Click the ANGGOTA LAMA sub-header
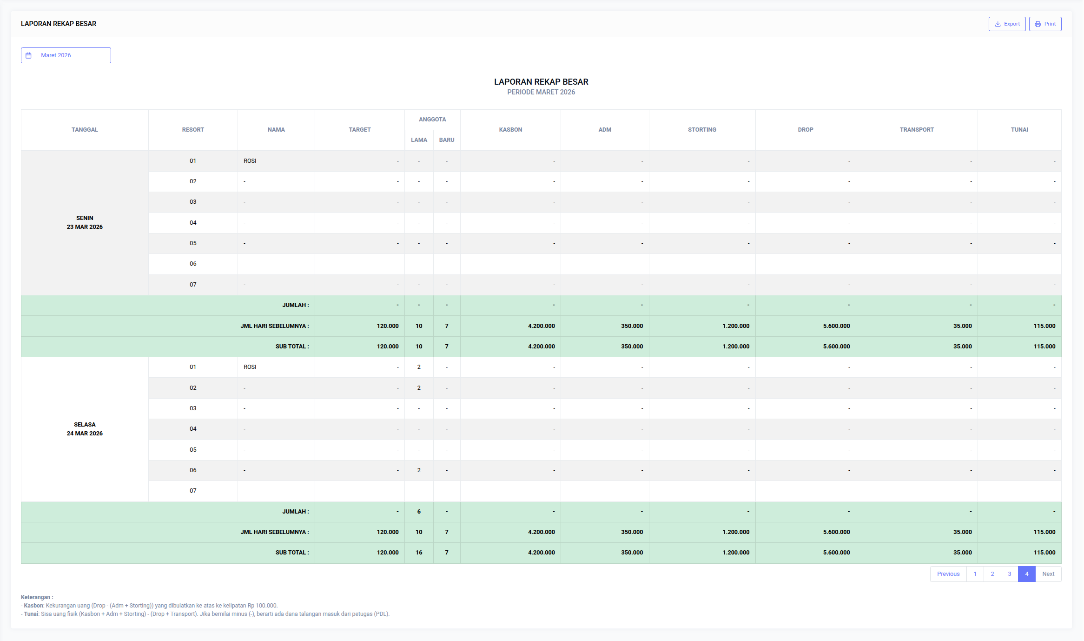This screenshot has height=641, width=1084. 419,140
